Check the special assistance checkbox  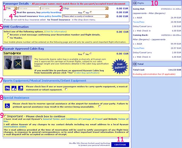click(99, 106)
